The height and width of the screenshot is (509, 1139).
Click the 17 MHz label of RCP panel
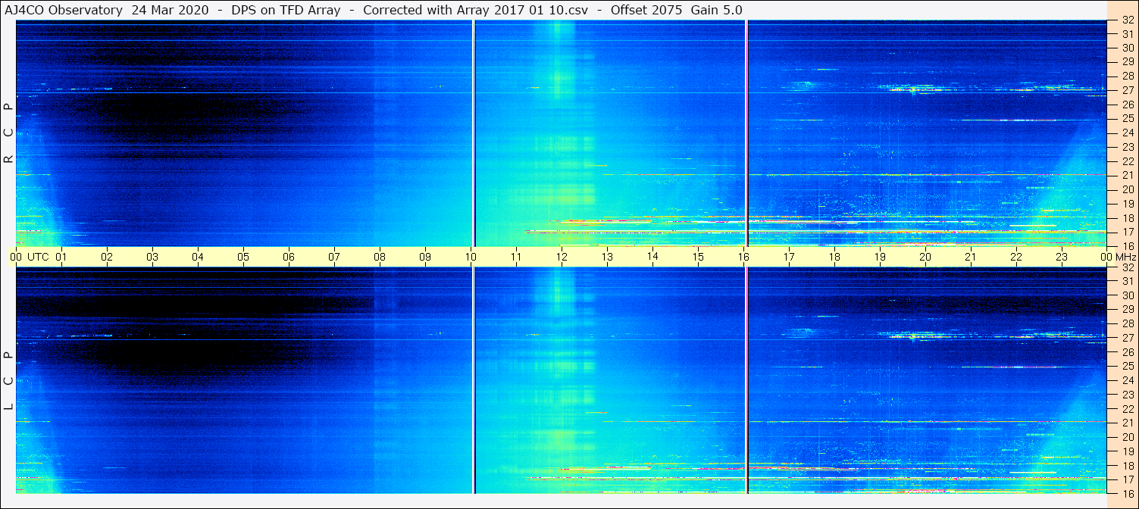pyautogui.click(x=1127, y=232)
